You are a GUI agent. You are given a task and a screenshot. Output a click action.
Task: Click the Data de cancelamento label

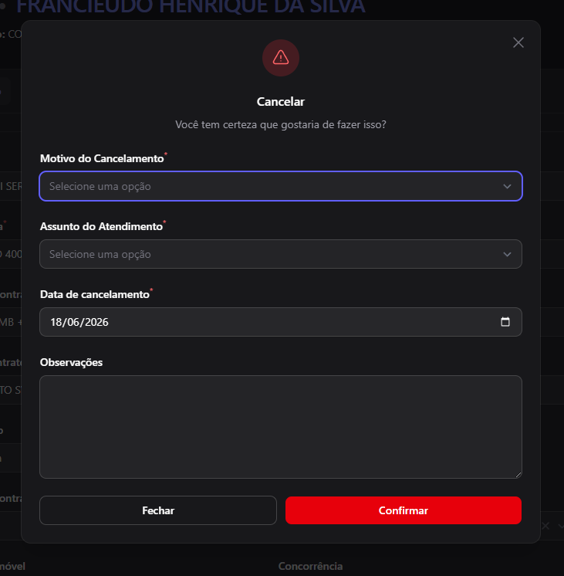tap(95, 294)
